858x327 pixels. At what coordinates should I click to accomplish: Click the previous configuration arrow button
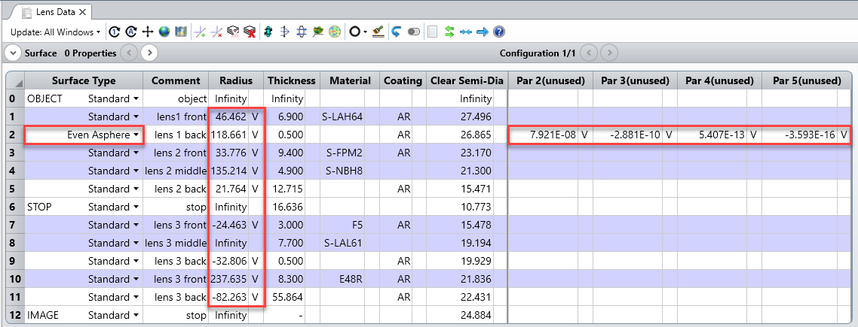588,53
